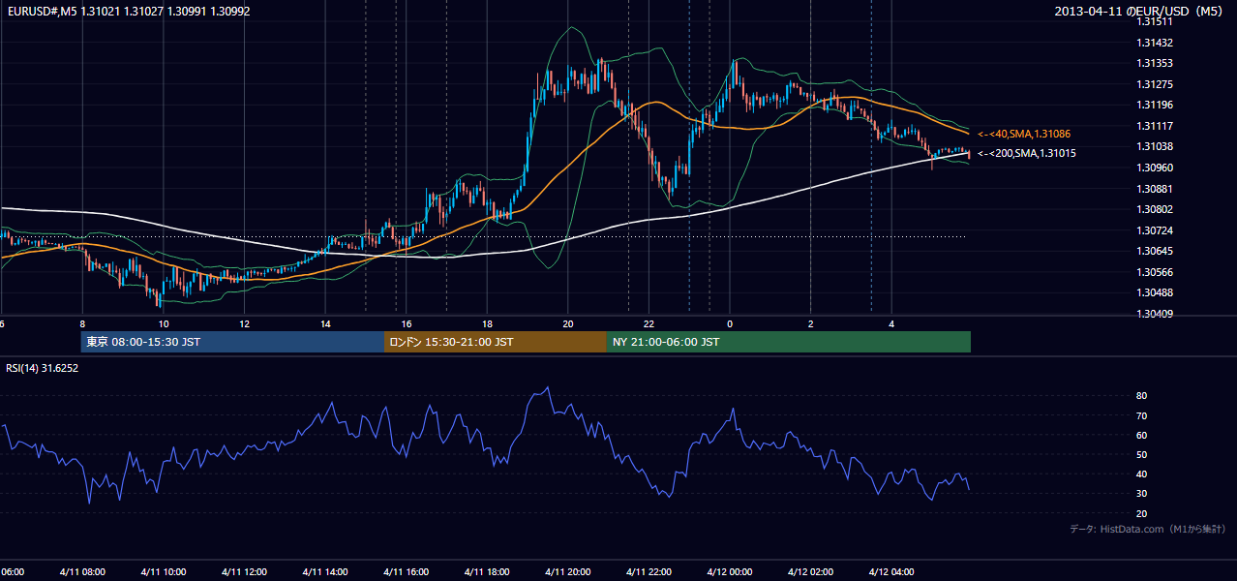The width and height of the screenshot is (1237, 581).
Task: Click the 40 SMA 1.31086 label
Action: pyautogui.click(x=1024, y=134)
